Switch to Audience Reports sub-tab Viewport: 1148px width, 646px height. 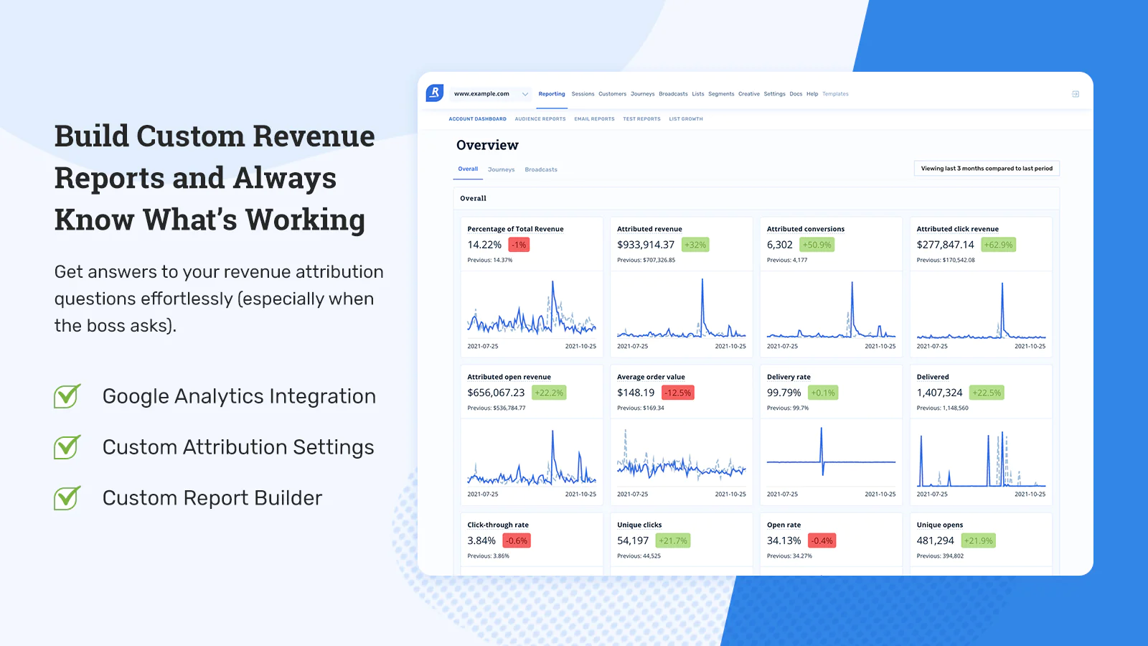540,119
